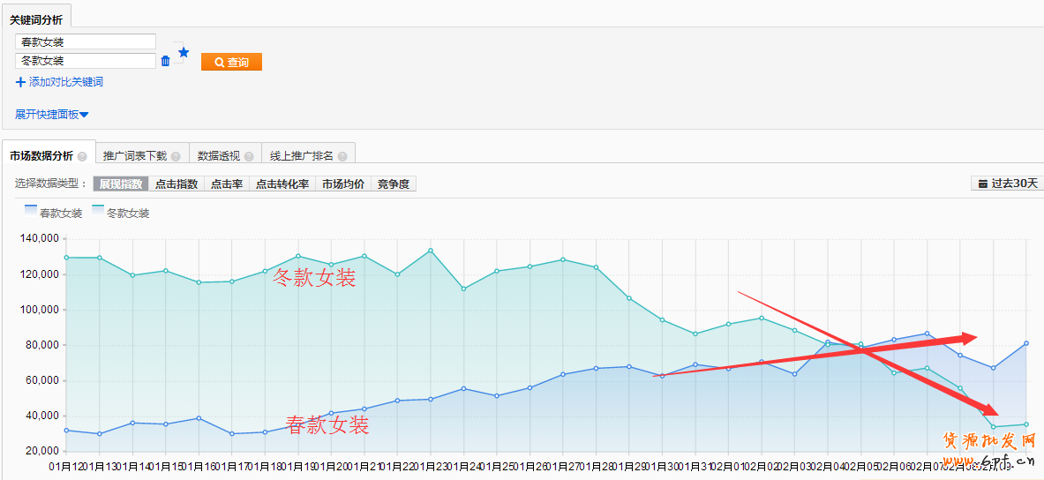Switch data type to 点击转化率
The height and width of the screenshot is (480, 1044).
click(x=282, y=184)
